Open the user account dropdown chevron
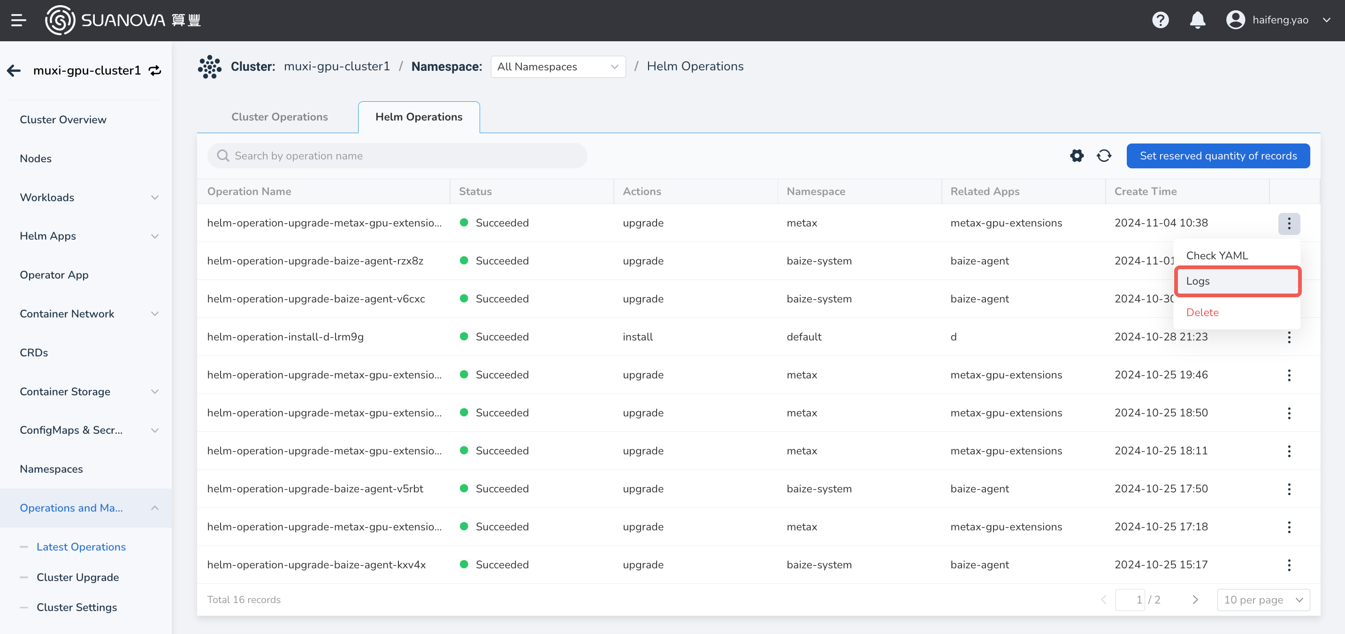1345x634 pixels. click(x=1326, y=20)
